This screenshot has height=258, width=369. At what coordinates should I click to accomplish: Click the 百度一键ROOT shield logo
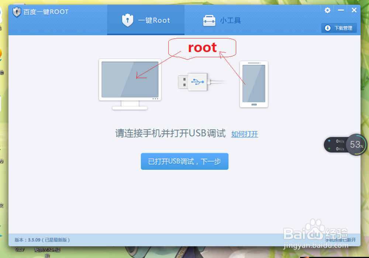coord(17,12)
